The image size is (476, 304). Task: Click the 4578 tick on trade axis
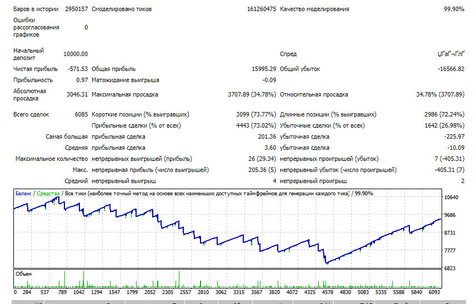pos(328,292)
